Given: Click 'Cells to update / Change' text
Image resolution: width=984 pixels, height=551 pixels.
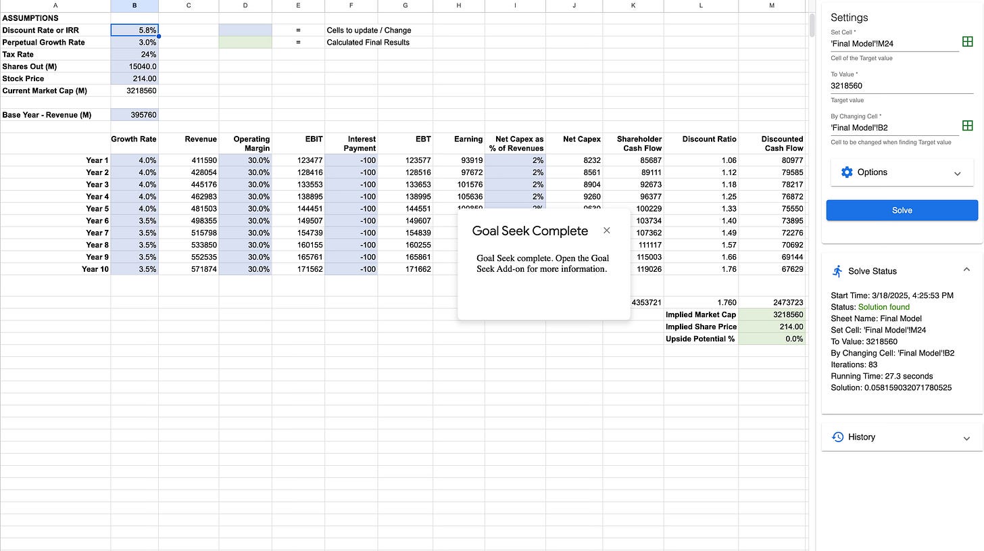Looking at the screenshot, I should pyautogui.click(x=368, y=30).
